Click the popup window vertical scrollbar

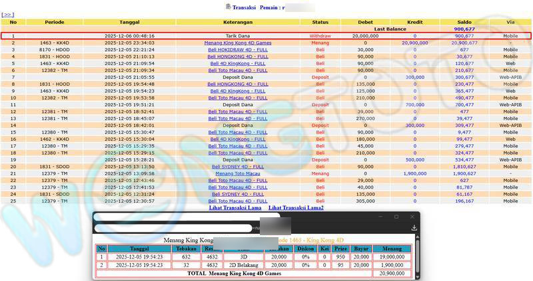(x=418, y=256)
